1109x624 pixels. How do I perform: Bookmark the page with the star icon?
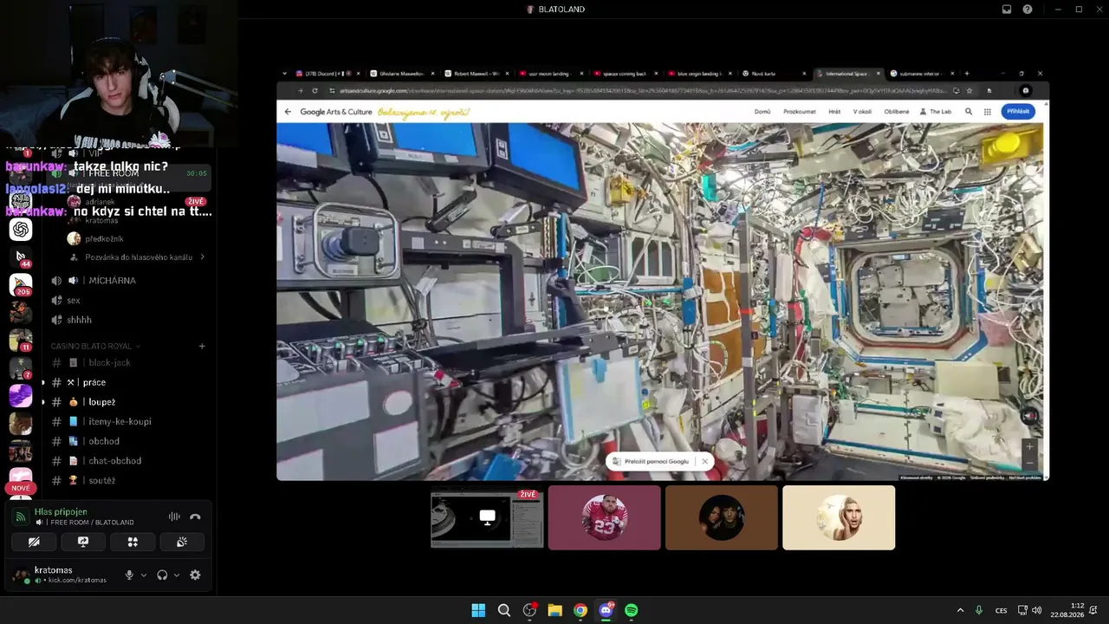click(x=970, y=90)
